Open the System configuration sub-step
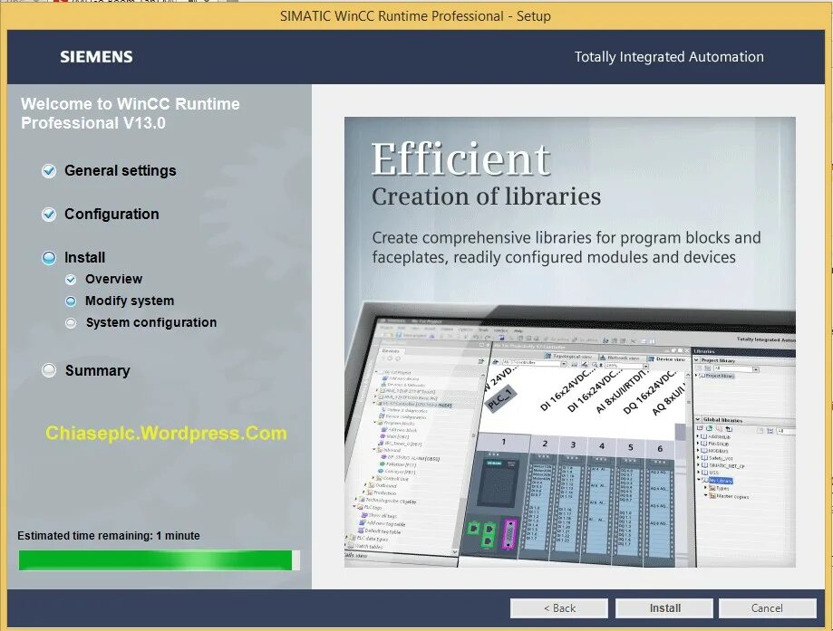 (151, 322)
